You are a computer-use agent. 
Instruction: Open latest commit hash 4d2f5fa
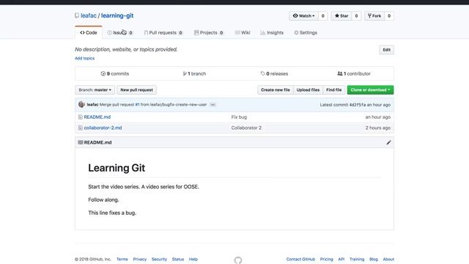[358, 105]
